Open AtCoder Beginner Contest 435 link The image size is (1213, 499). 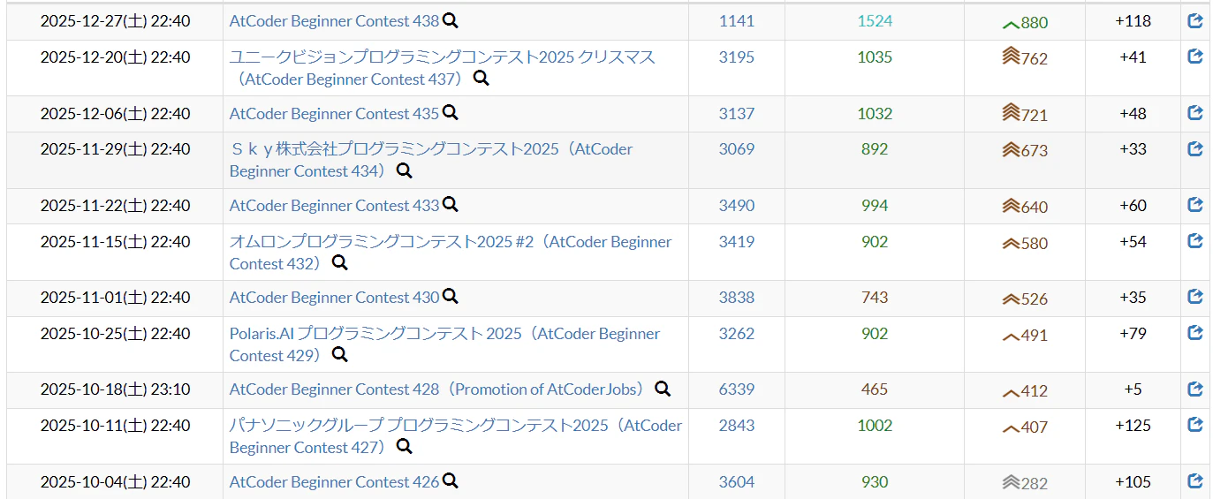coord(334,113)
